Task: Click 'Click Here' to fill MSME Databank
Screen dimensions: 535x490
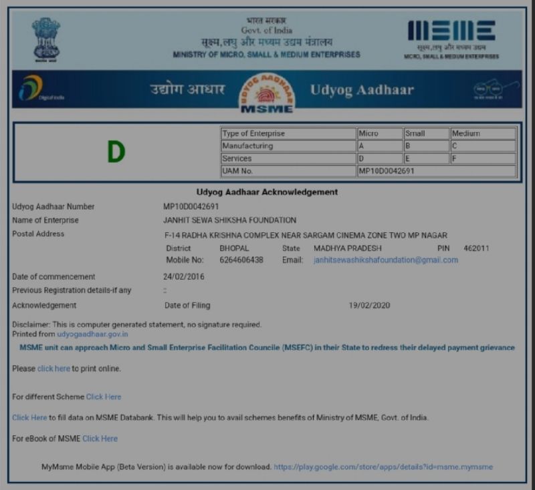Action: pyautogui.click(x=29, y=418)
